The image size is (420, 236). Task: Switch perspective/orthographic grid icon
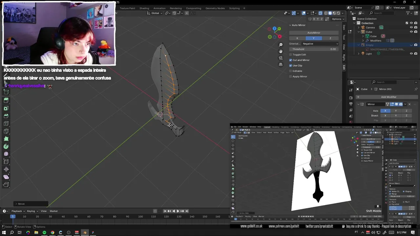tap(281, 64)
